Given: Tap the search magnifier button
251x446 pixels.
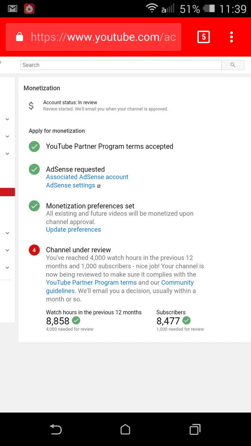Looking at the screenshot, I should tap(233, 65).
